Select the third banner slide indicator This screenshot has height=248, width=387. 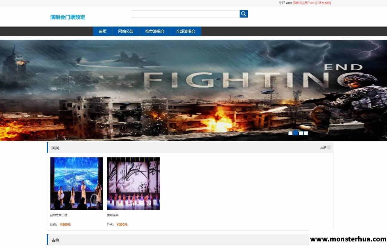(x=301, y=133)
